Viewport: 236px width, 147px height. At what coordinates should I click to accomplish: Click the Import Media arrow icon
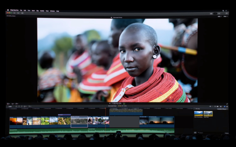point(14,13)
